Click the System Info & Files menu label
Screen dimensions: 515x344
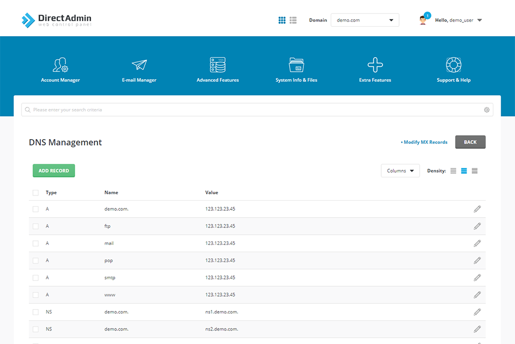pos(296,80)
